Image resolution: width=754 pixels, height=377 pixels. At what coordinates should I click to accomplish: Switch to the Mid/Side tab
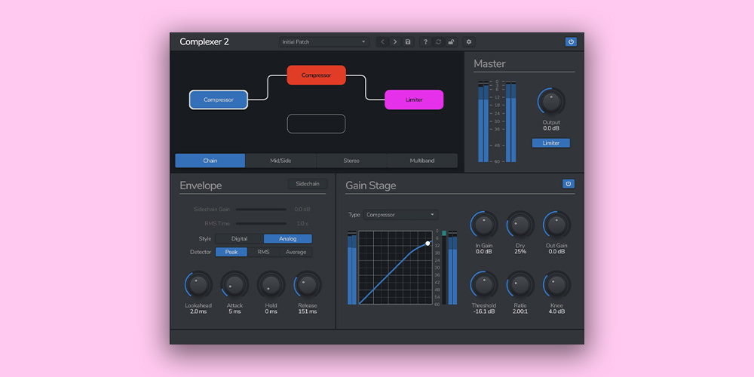tap(280, 161)
